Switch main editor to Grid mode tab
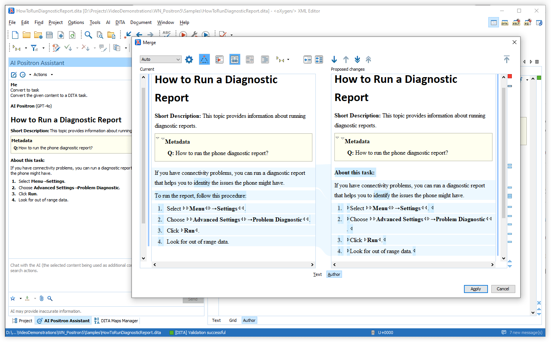551x342 pixels. coord(233,320)
